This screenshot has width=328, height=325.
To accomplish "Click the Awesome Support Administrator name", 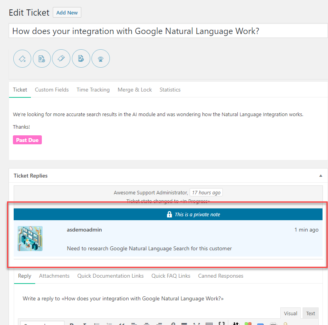I will (151, 192).
